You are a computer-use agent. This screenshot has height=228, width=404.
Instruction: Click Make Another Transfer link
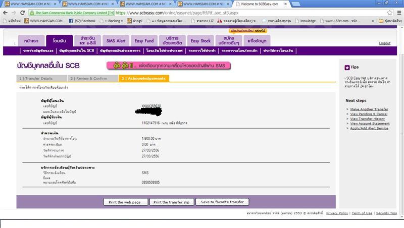tap(369, 109)
